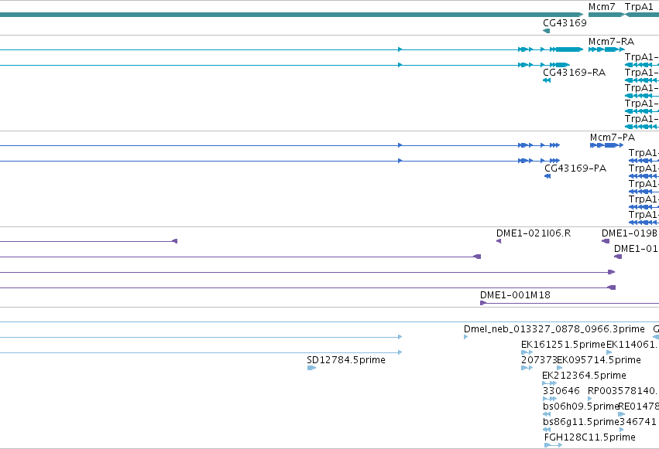Click the EK095714.5prime EST label
This screenshot has width=659, height=449.
[599, 360]
